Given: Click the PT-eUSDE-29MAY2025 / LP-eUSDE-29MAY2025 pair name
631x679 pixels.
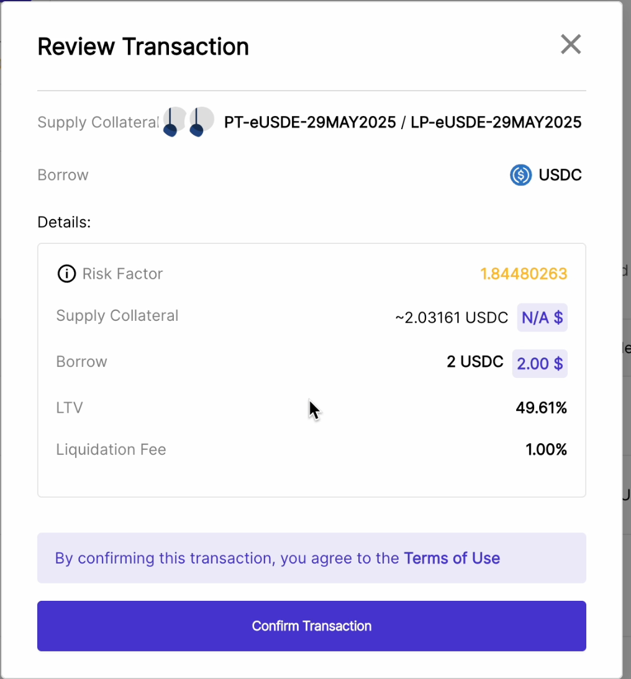Looking at the screenshot, I should coord(402,122).
